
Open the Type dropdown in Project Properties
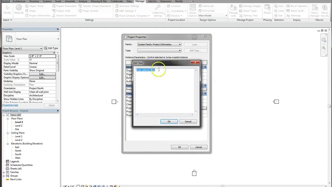pos(159,51)
